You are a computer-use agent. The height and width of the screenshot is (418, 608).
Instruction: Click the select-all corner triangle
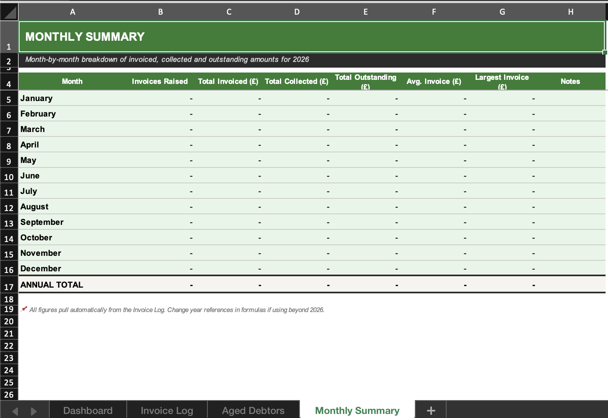[9, 12]
